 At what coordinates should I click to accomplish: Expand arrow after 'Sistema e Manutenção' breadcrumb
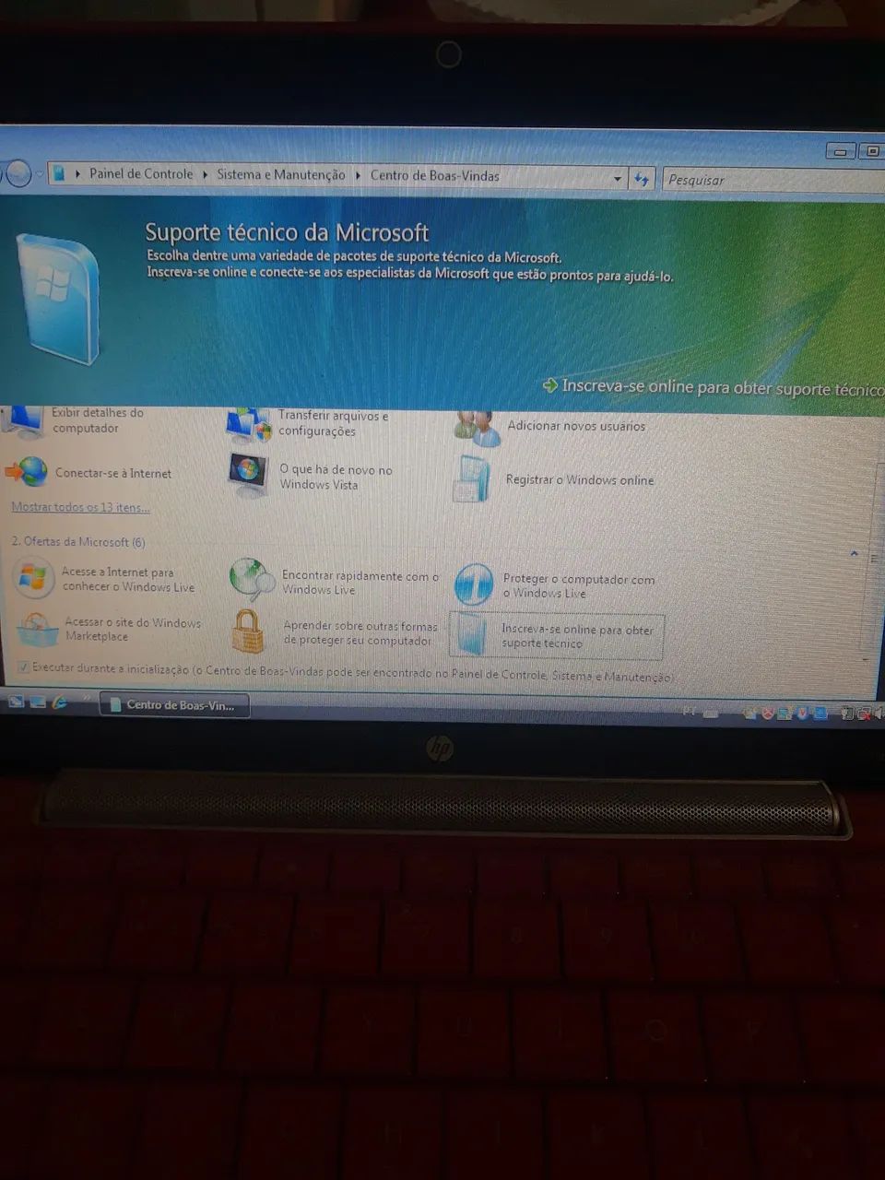[x=358, y=175]
